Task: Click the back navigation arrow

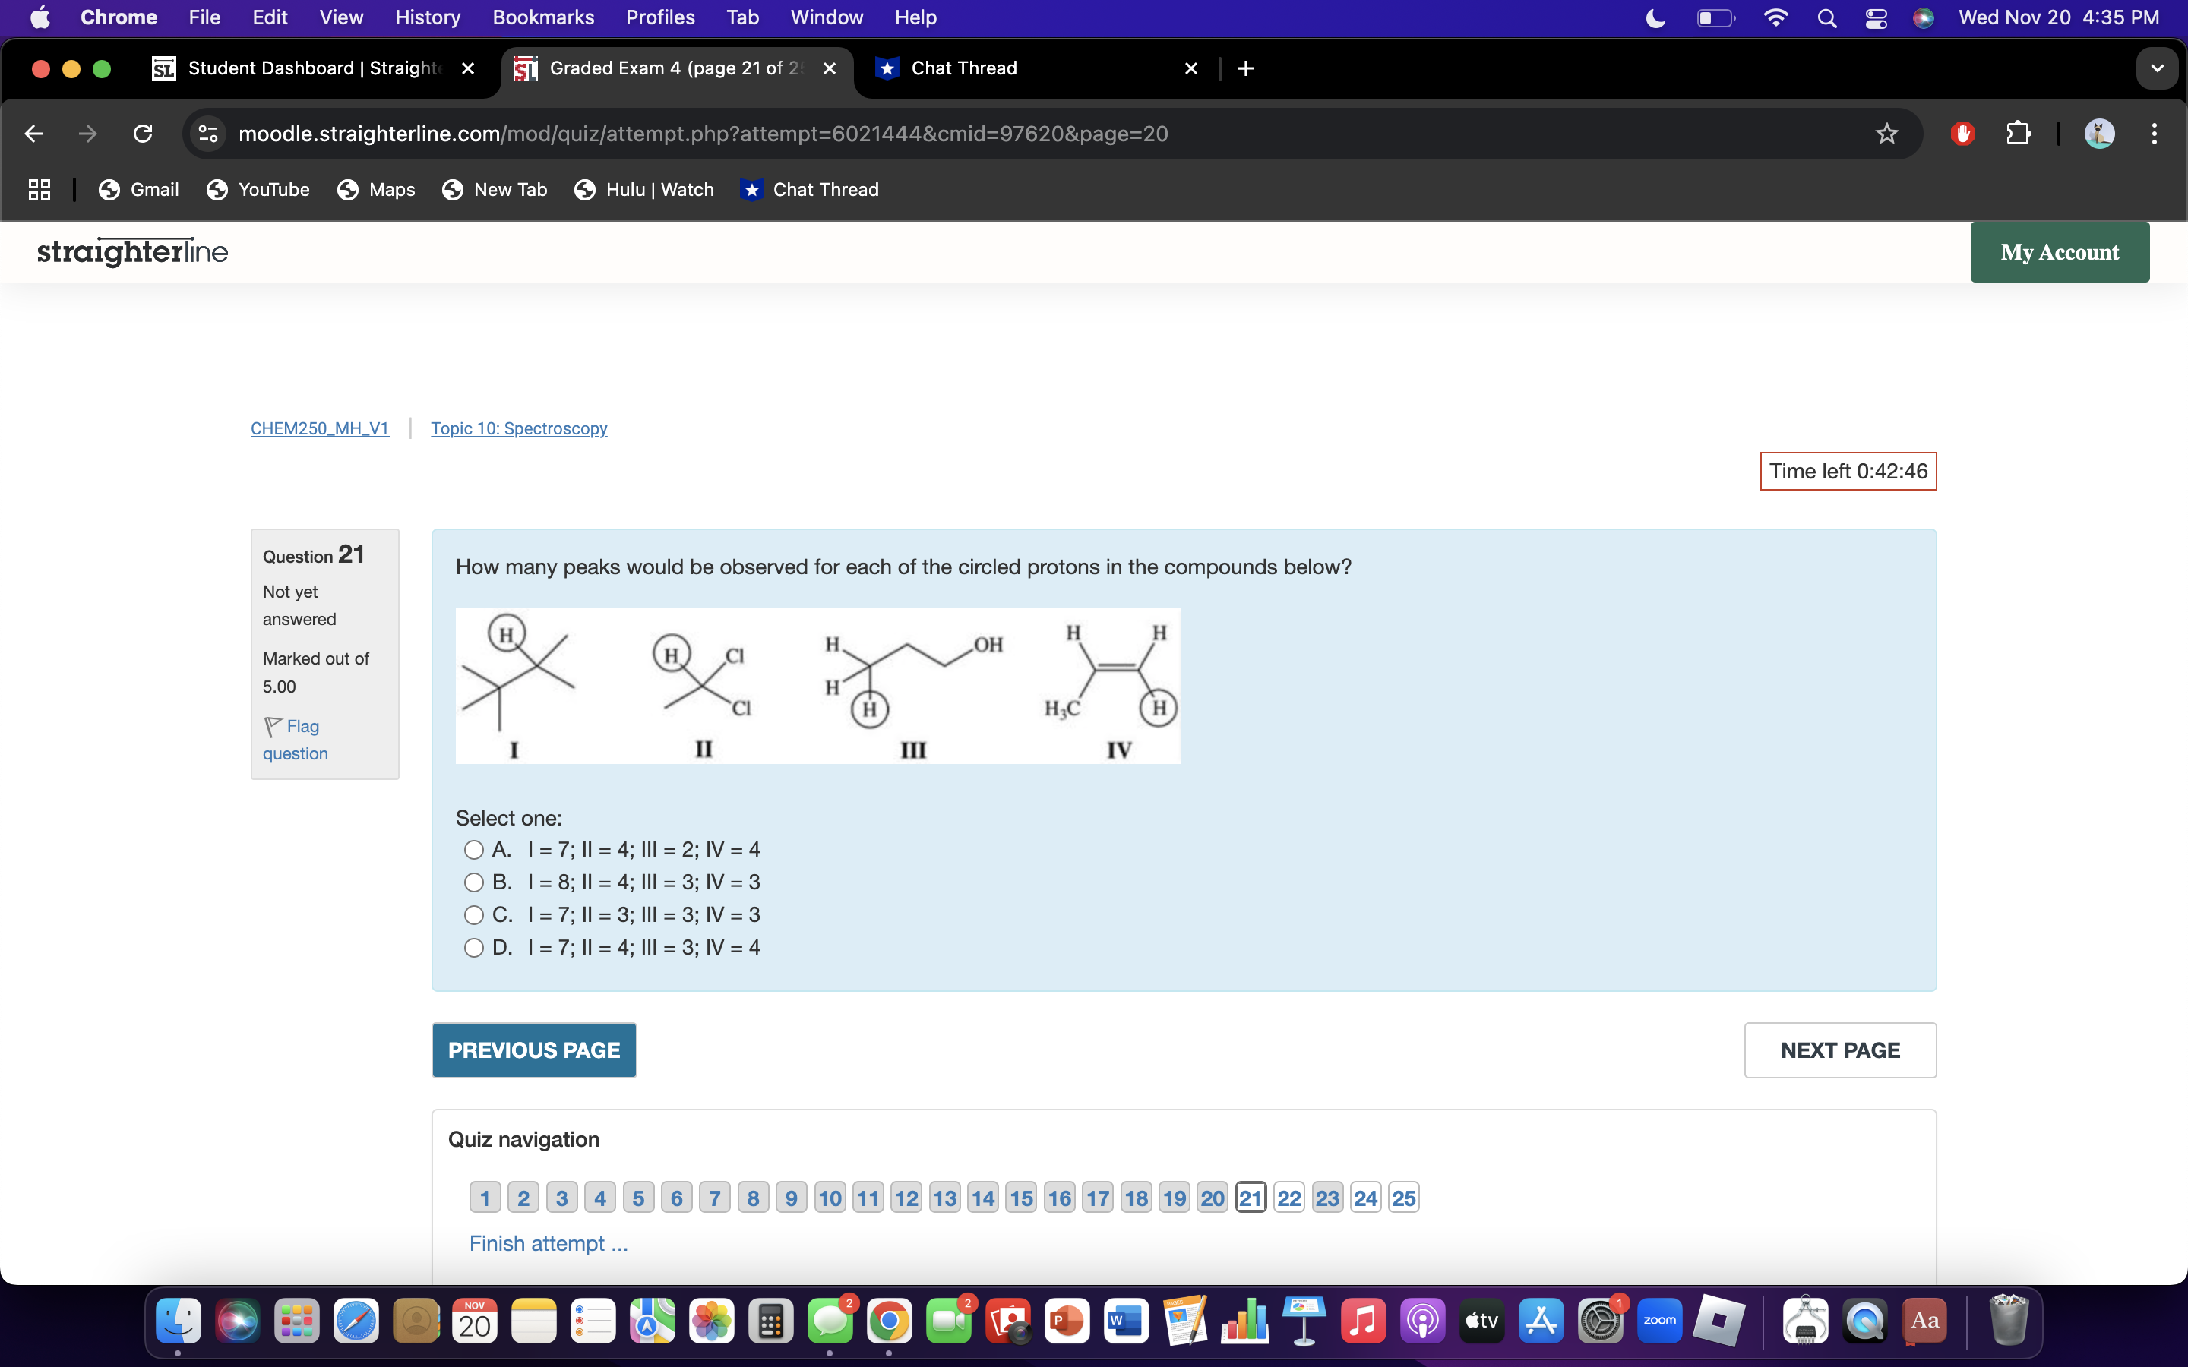Action: point(33,133)
